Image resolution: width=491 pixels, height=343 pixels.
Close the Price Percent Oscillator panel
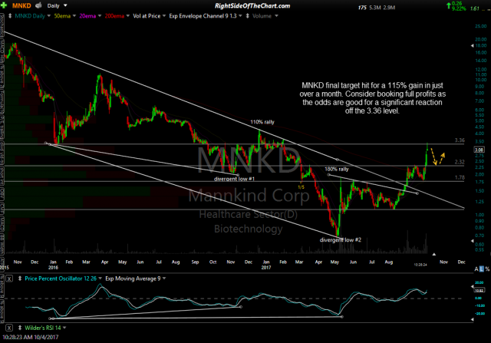tap(9, 279)
